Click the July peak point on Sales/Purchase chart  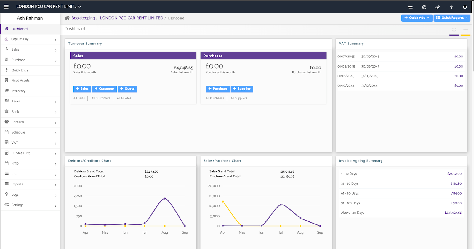[281, 205]
